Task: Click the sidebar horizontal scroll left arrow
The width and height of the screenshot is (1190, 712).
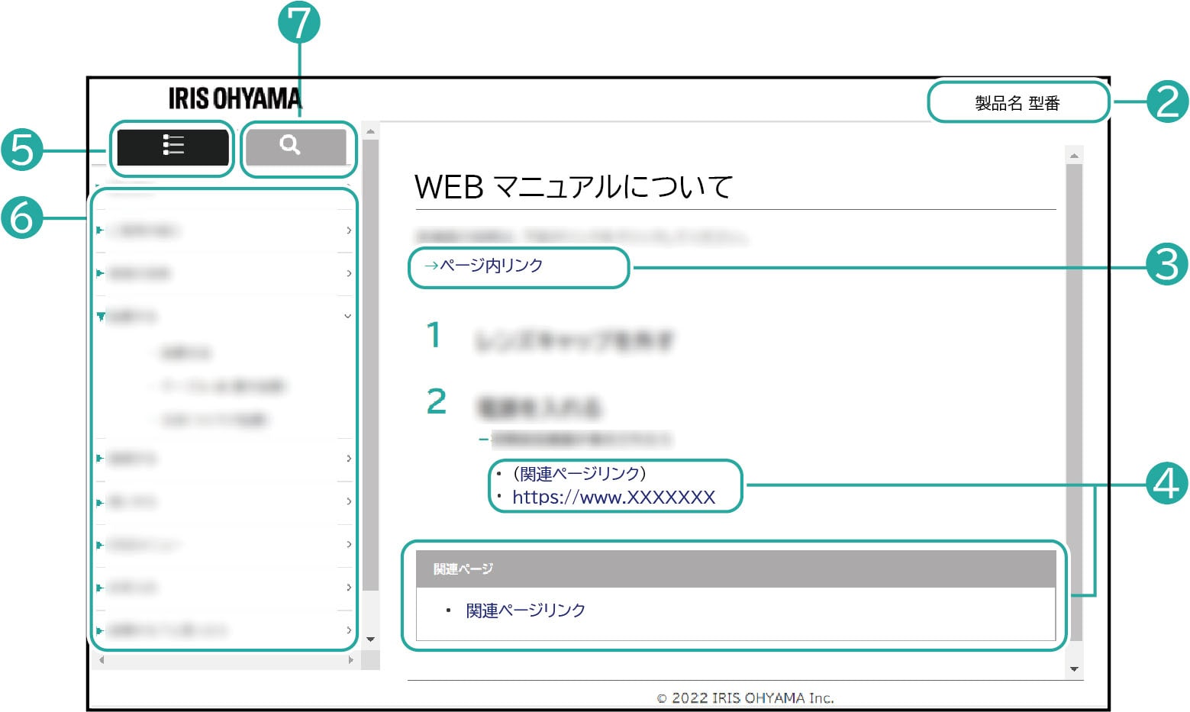Action: [x=102, y=660]
